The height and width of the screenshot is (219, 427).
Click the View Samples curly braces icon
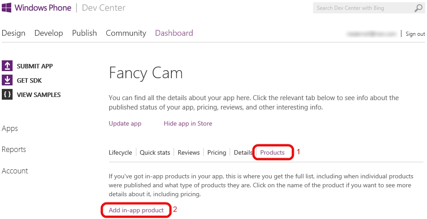tap(7, 95)
